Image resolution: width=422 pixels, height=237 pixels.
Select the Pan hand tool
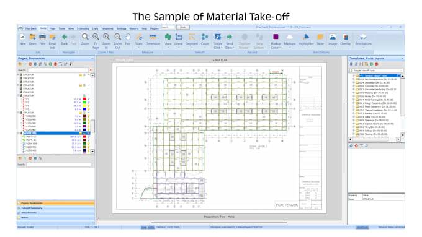coord(128,37)
